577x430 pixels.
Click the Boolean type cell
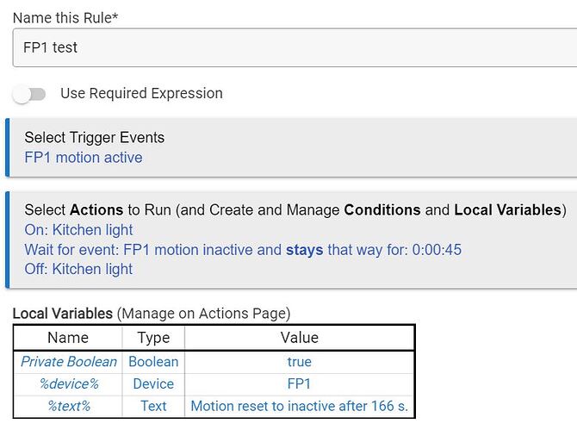point(153,362)
